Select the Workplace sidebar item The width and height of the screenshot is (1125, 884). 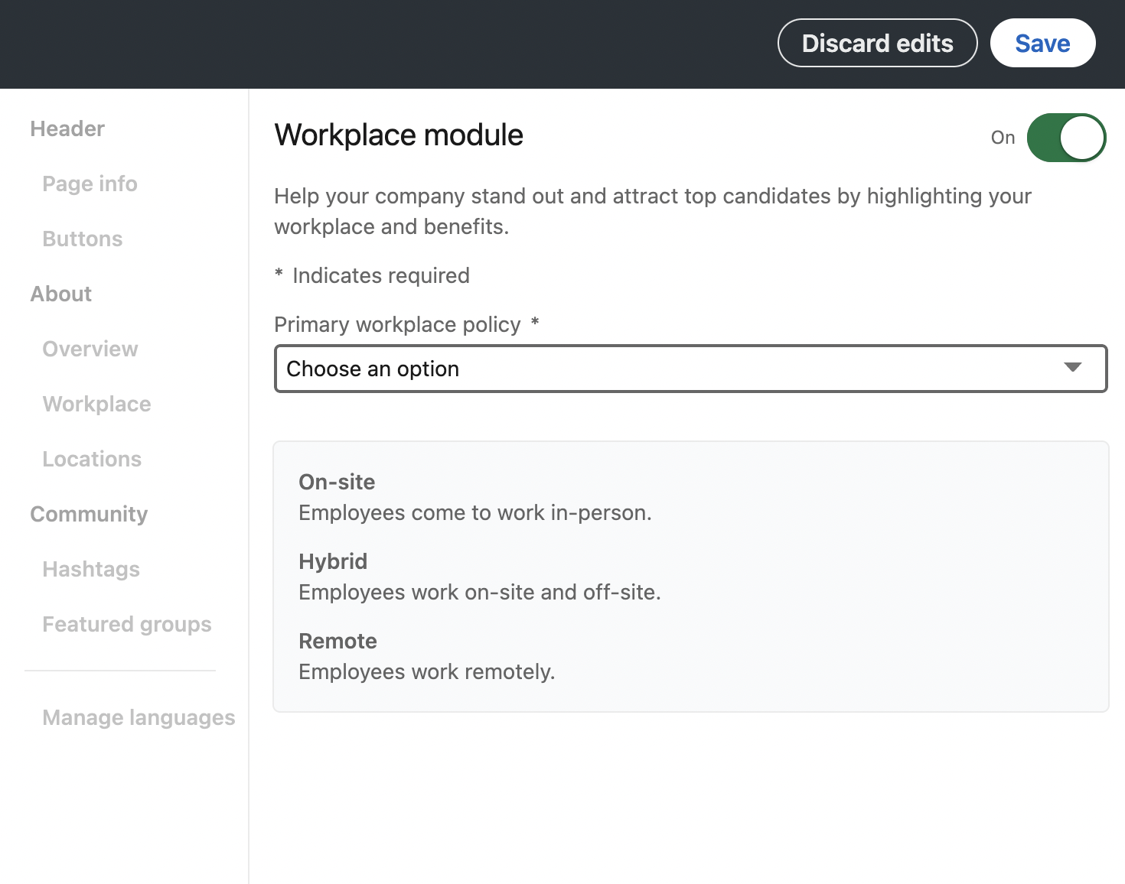96,404
